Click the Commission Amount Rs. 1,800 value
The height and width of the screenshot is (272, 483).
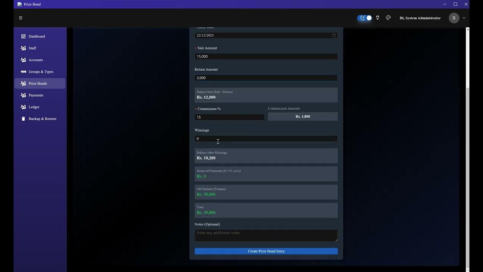[x=303, y=116]
